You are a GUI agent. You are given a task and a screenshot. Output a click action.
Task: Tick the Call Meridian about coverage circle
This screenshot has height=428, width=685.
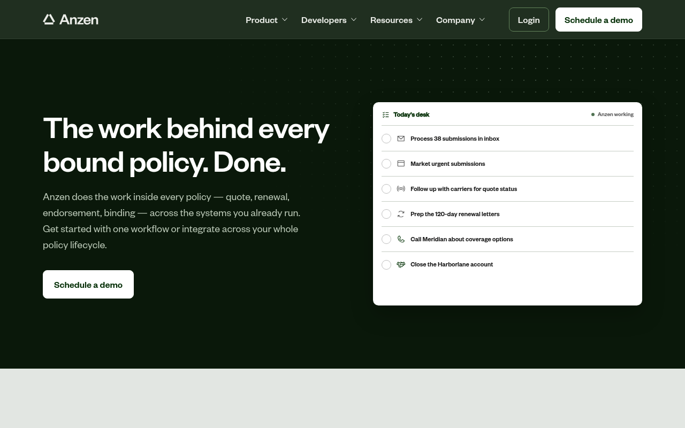386,239
